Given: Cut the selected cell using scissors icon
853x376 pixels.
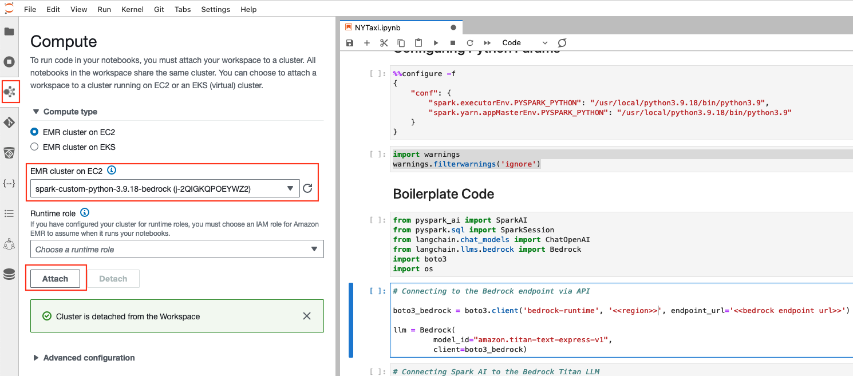Looking at the screenshot, I should pos(384,43).
